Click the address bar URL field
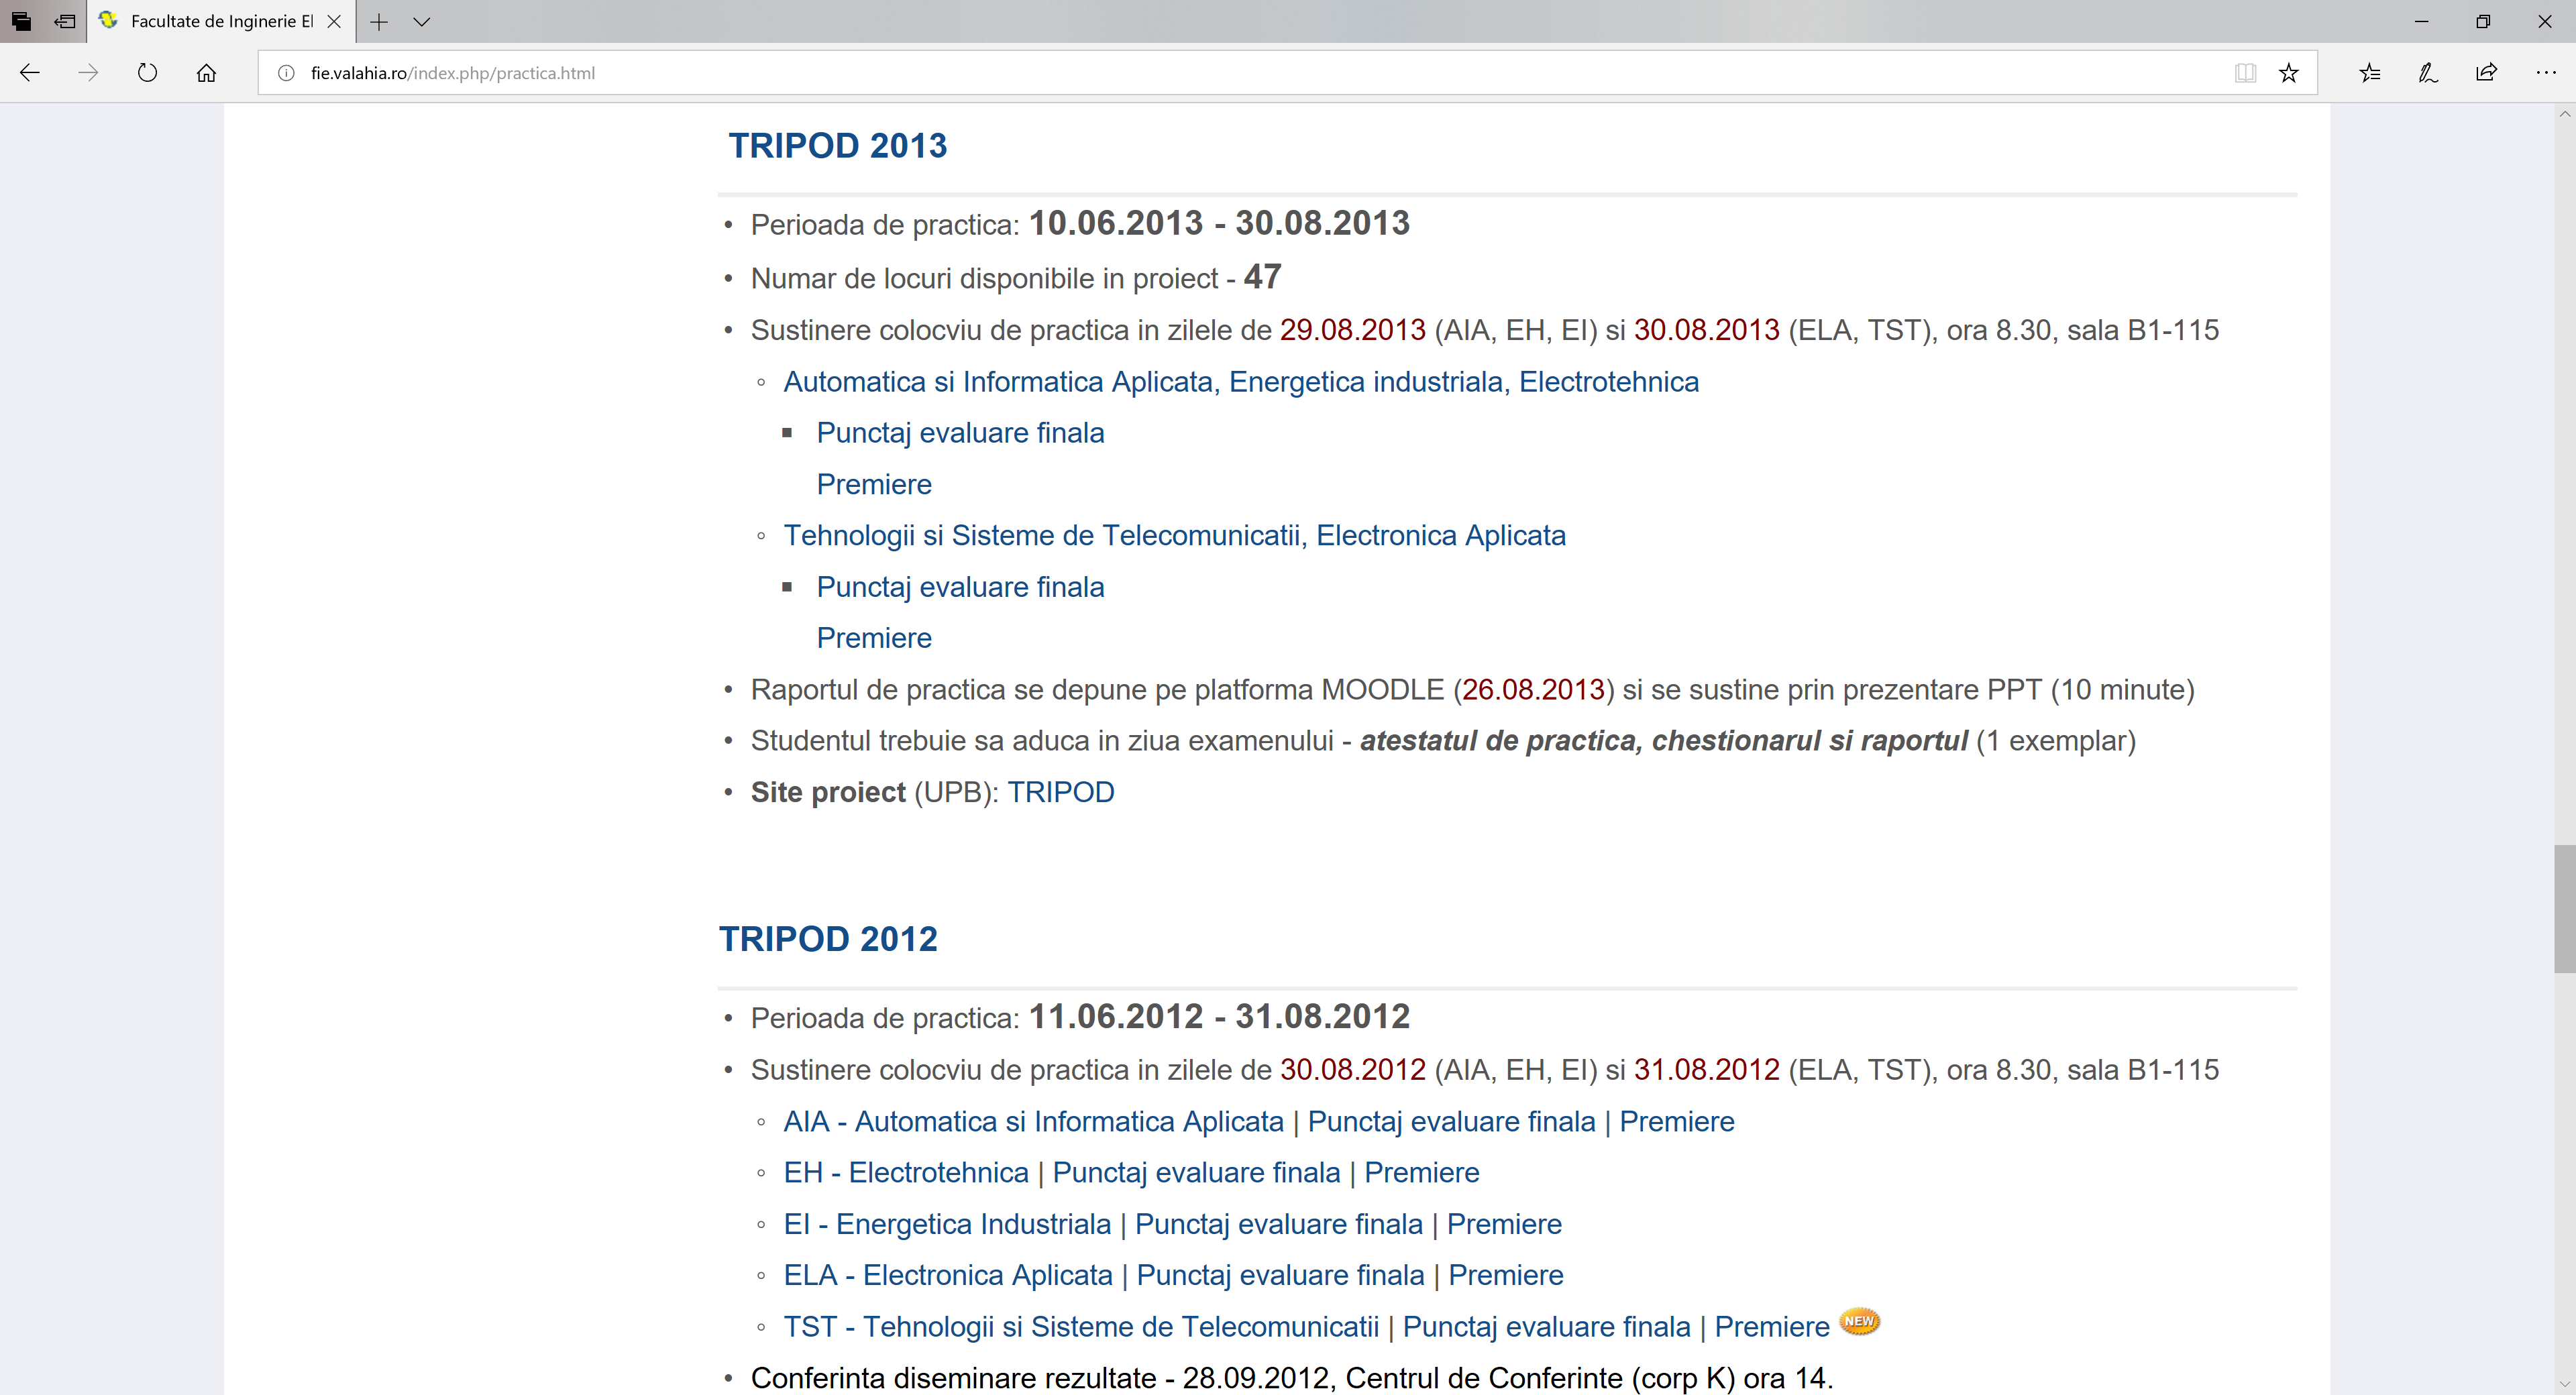 1200,72
